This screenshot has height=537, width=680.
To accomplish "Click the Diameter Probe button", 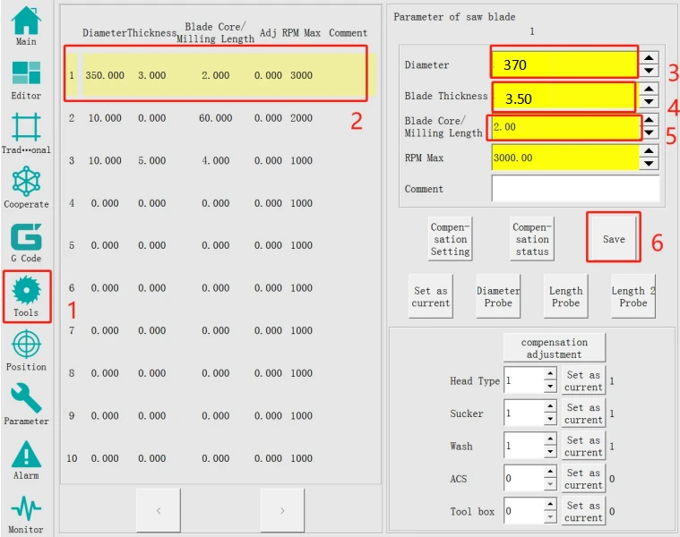I will click(x=498, y=296).
